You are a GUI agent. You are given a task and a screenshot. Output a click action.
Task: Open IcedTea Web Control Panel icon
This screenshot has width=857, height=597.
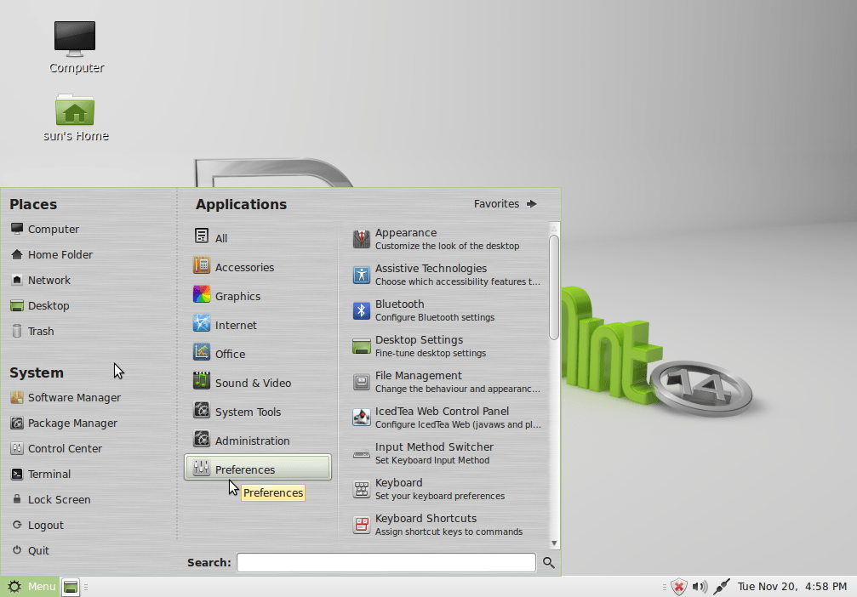362,418
